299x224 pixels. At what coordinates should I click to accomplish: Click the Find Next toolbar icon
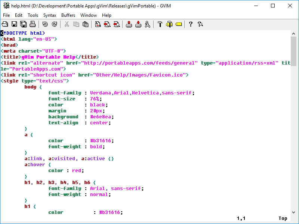107,24
